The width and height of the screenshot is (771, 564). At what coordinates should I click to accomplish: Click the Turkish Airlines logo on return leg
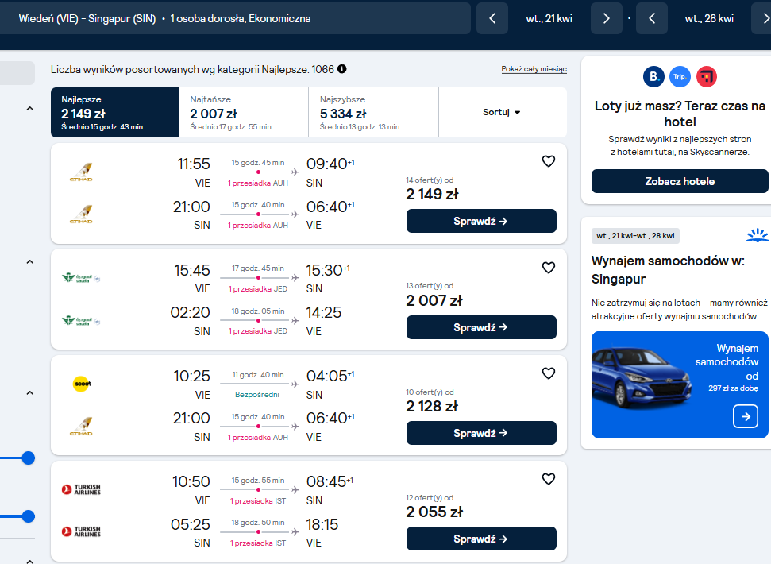coord(81,531)
